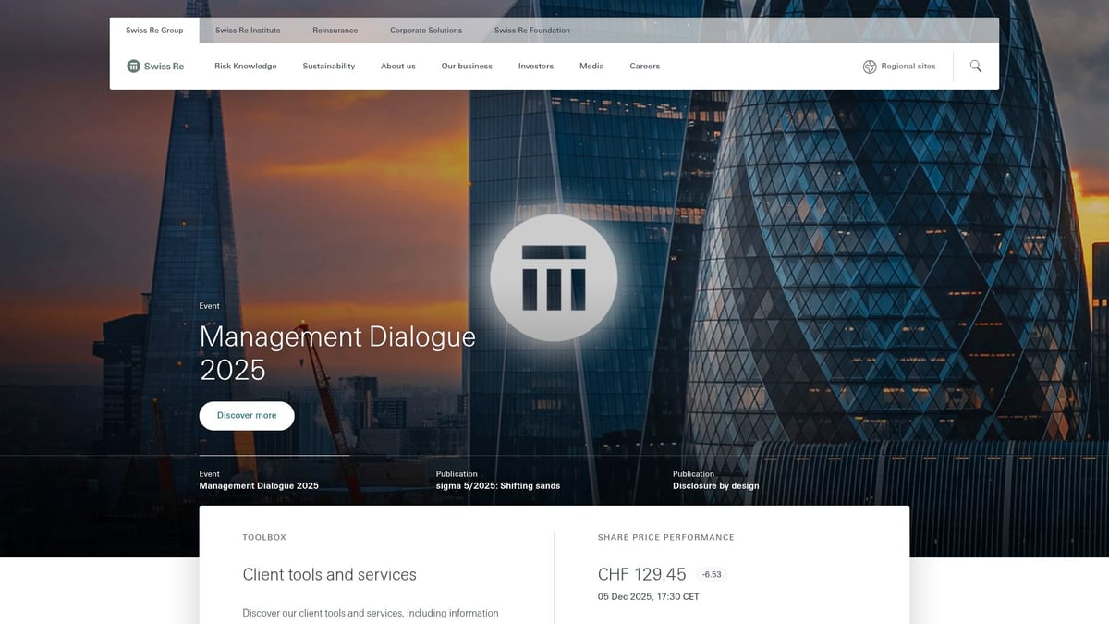The width and height of the screenshot is (1109, 624).
Task: Select the Management Dialogue 2025 carousel item
Action: click(x=259, y=480)
